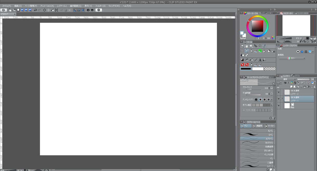
Task: Toggle the tone effect in Layer Property
Action: click(x=306, y=52)
